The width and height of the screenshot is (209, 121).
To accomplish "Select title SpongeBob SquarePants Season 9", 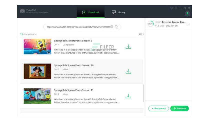I will pos(73,41).
